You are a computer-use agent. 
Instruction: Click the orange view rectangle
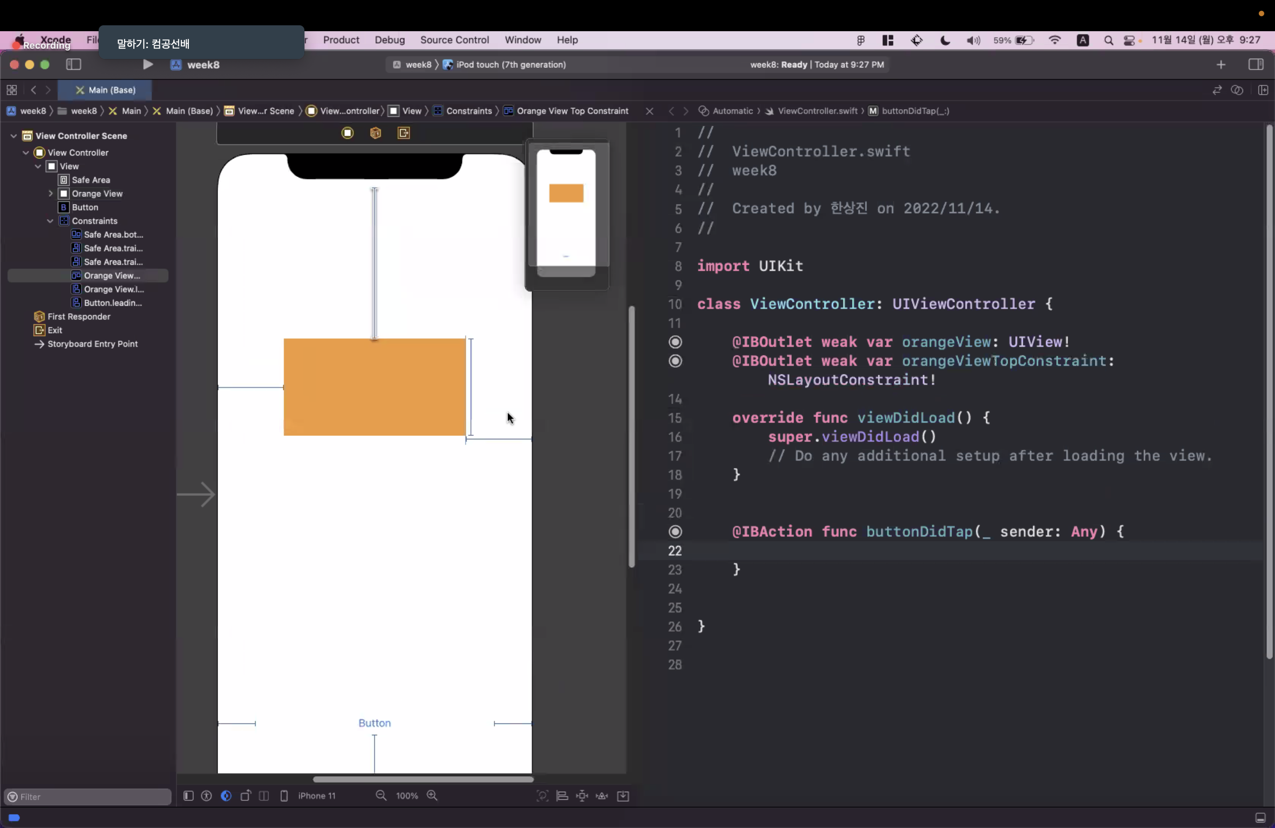point(374,387)
